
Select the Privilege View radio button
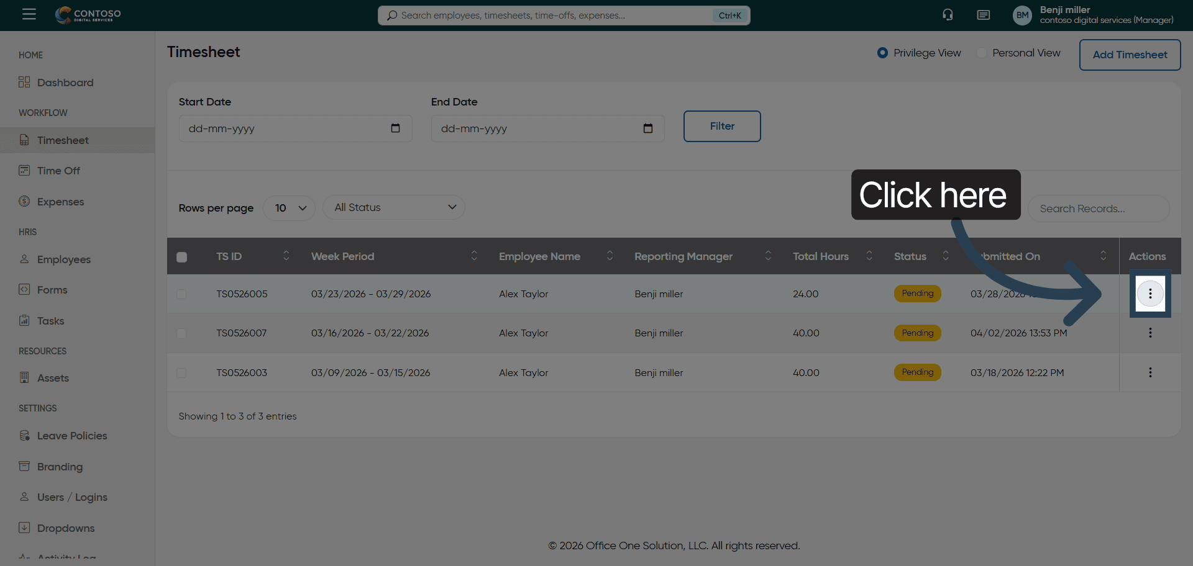tap(882, 53)
